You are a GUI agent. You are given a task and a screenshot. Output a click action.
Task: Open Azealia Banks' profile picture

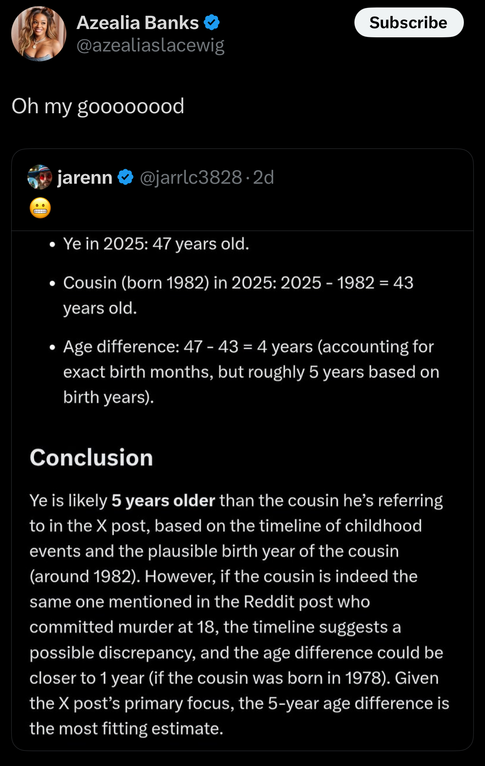(x=39, y=34)
